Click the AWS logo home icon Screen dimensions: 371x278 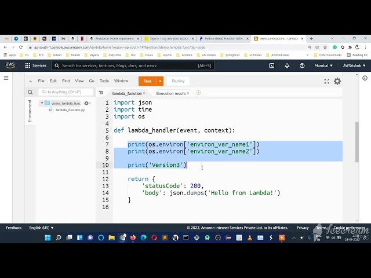coord(10,65)
